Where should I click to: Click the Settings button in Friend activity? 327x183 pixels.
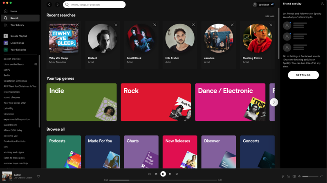click(303, 75)
